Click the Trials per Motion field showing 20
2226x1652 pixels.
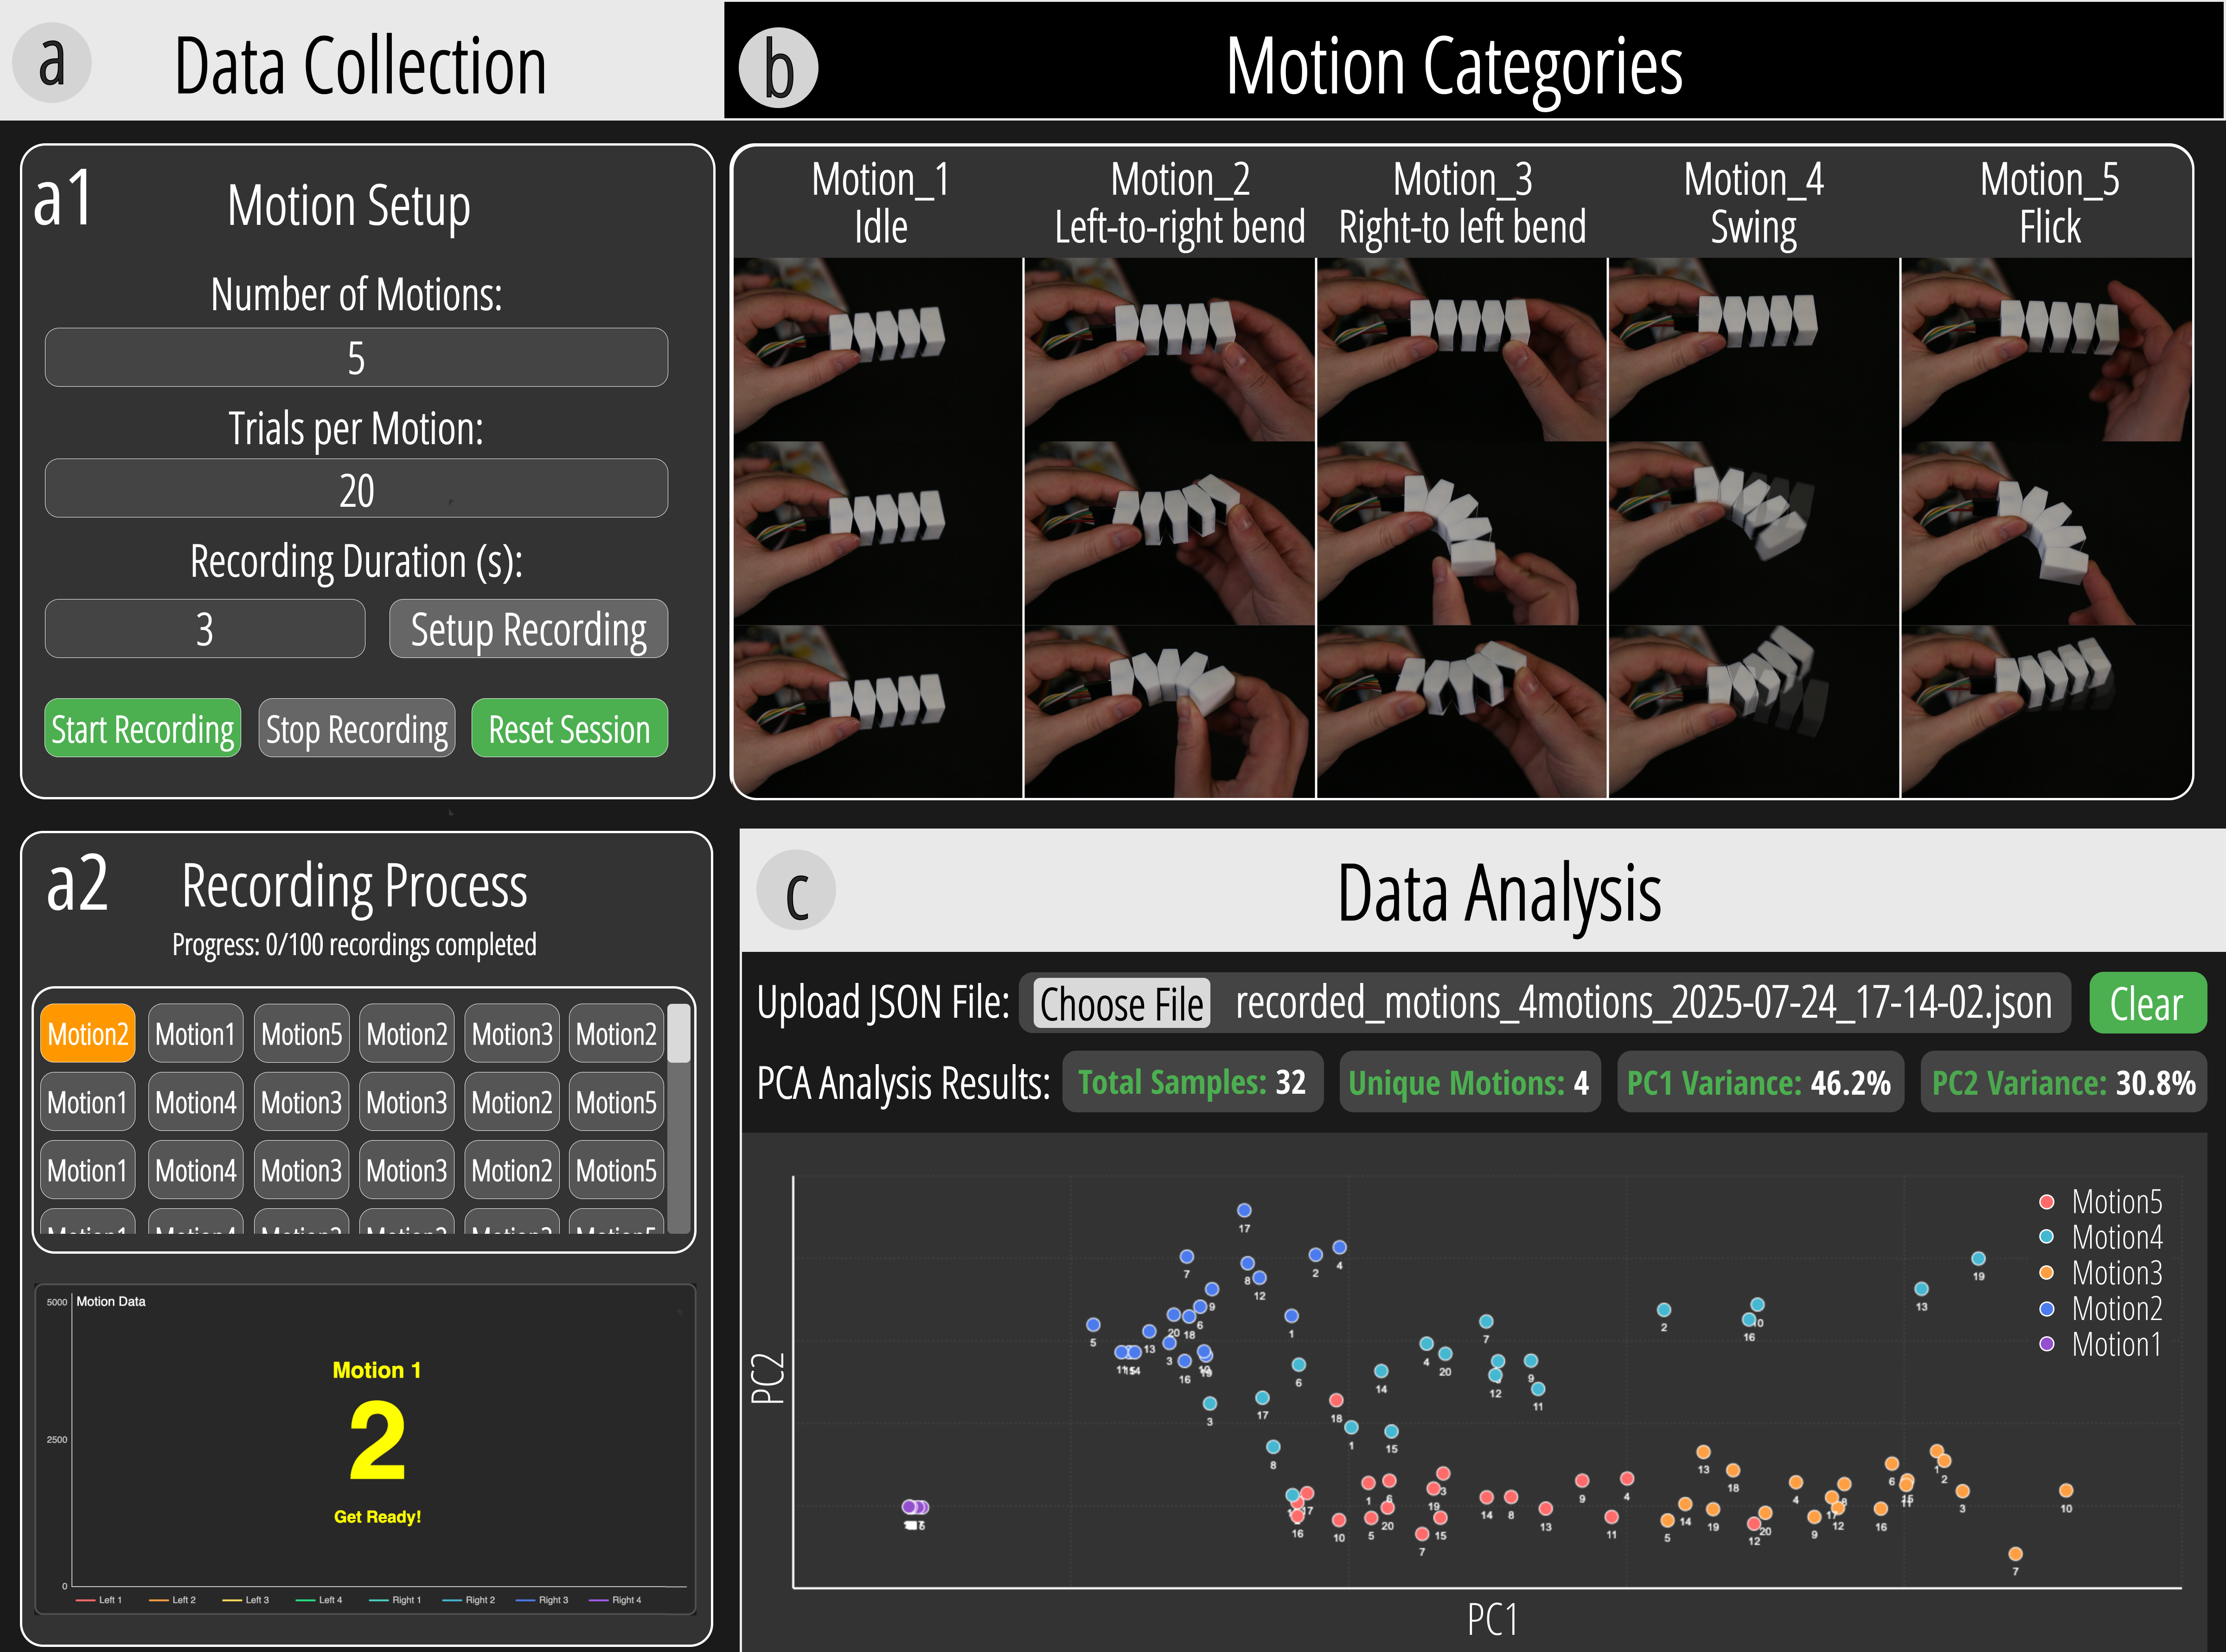click(x=356, y=488)
